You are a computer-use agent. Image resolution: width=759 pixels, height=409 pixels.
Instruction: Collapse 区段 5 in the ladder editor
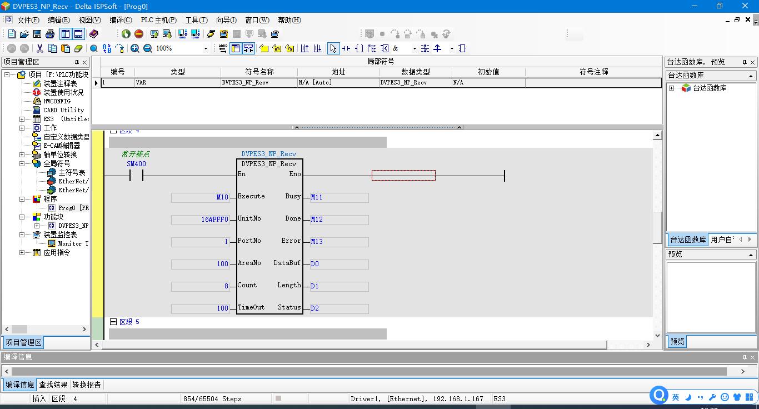pyautogui.click(x=113, y=322)
